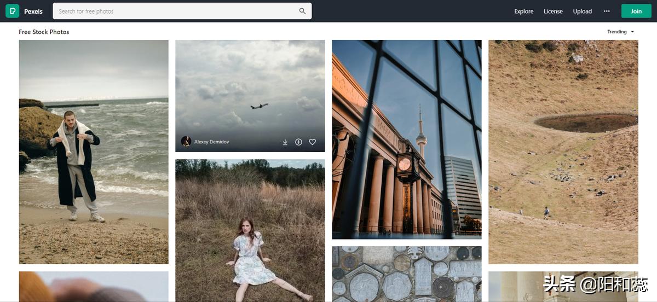Open the metal medallions wall photo
The height and width of the screenshot is (302, 657).
click(x=406, y=274)
